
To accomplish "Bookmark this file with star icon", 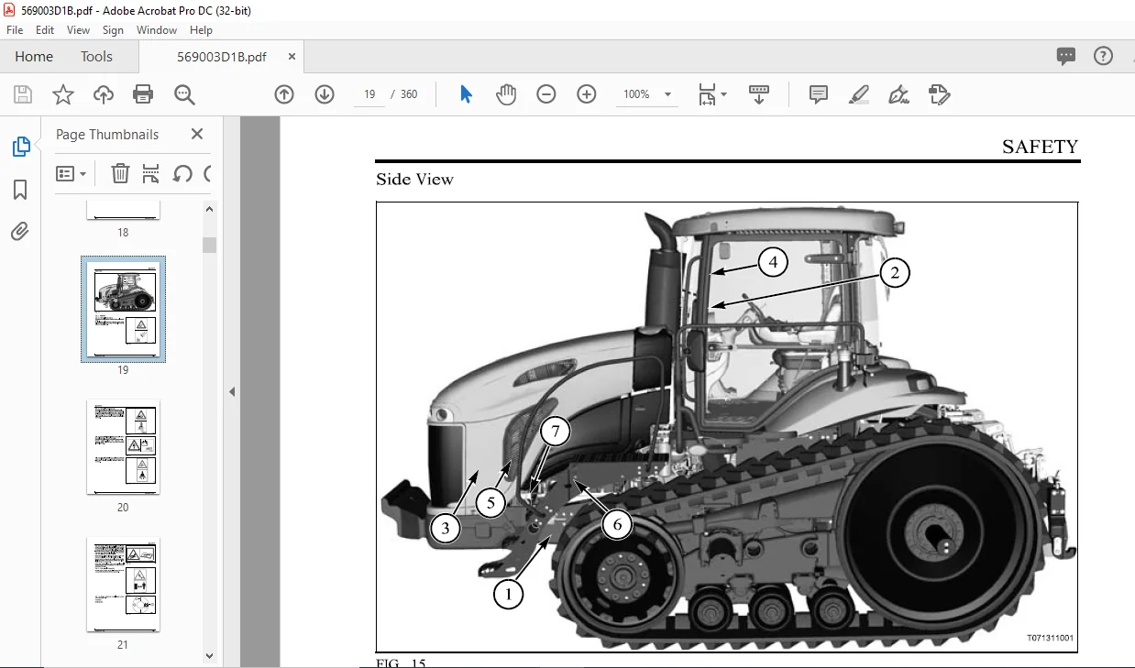I will (x=62, y=94).
